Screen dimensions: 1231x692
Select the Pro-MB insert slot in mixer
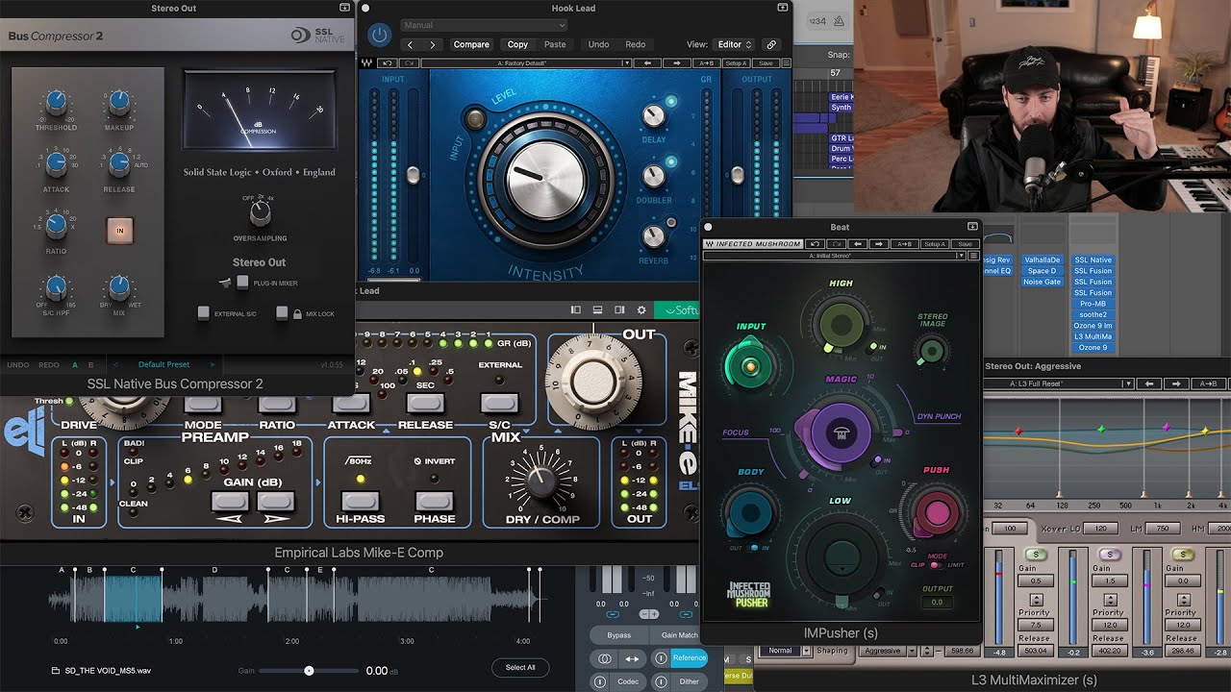[1093, 304]
